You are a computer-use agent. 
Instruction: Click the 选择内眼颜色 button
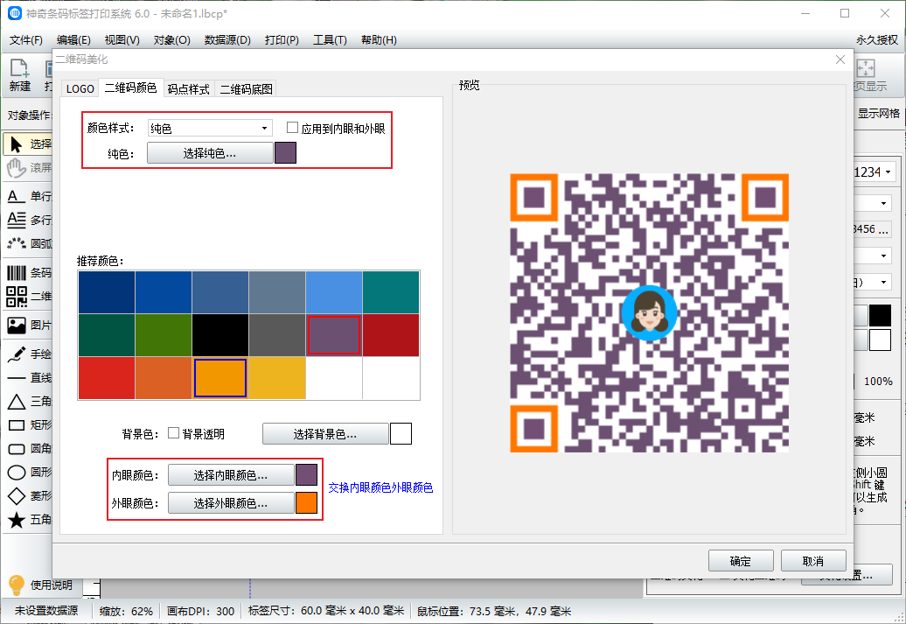231,475
